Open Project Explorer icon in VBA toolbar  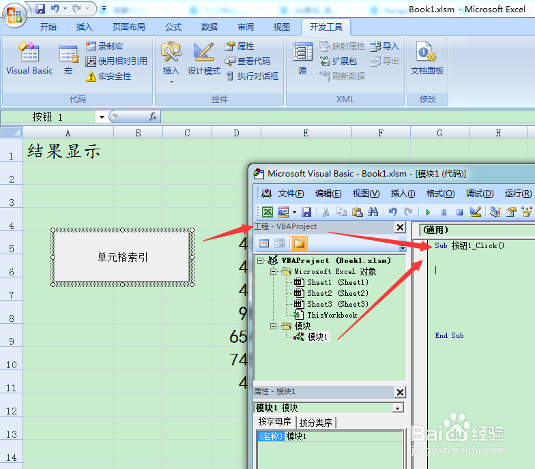(x=495, y=212)
